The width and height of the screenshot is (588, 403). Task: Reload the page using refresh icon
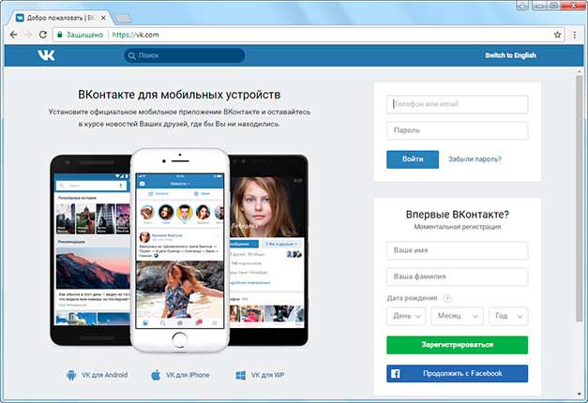(43, 35)
